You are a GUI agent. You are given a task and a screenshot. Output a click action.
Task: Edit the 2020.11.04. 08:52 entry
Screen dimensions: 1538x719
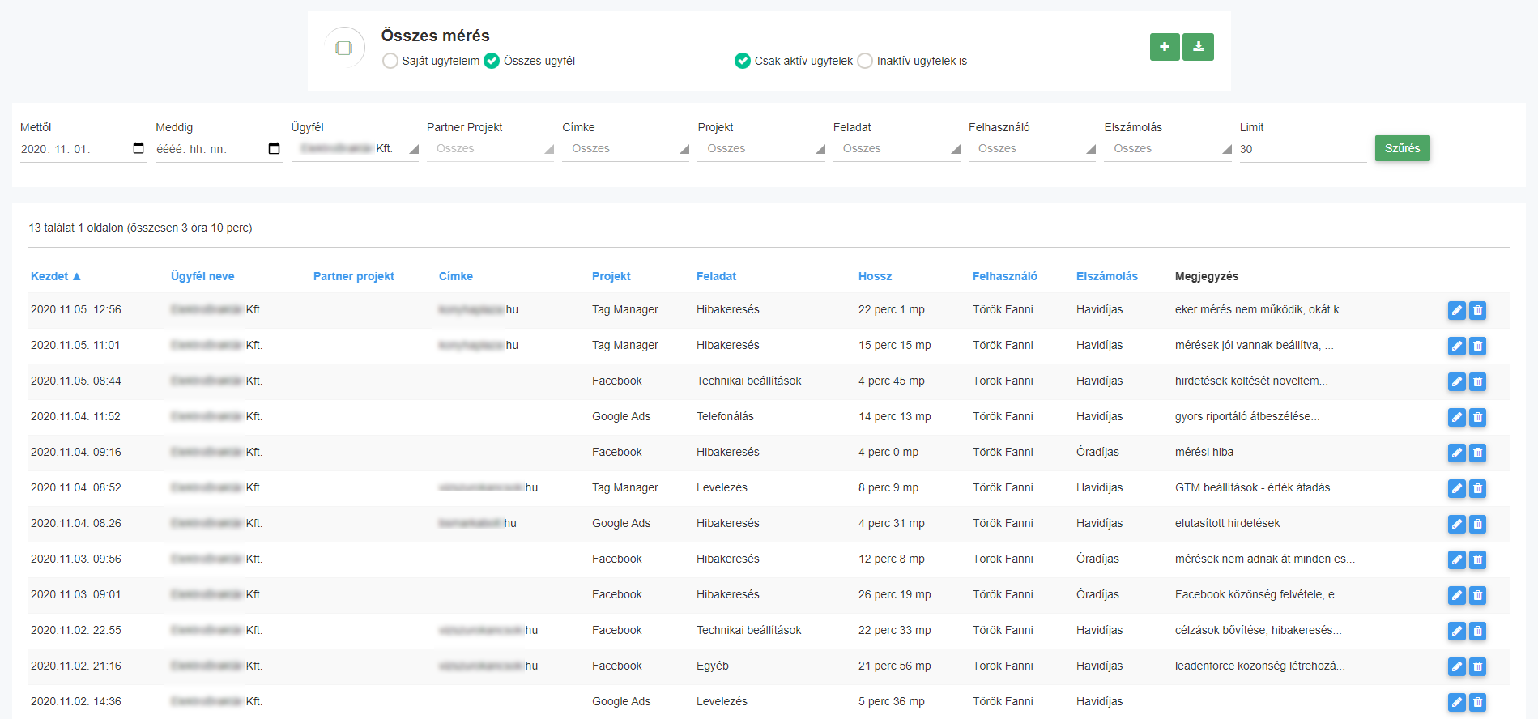pos(1456,488)
